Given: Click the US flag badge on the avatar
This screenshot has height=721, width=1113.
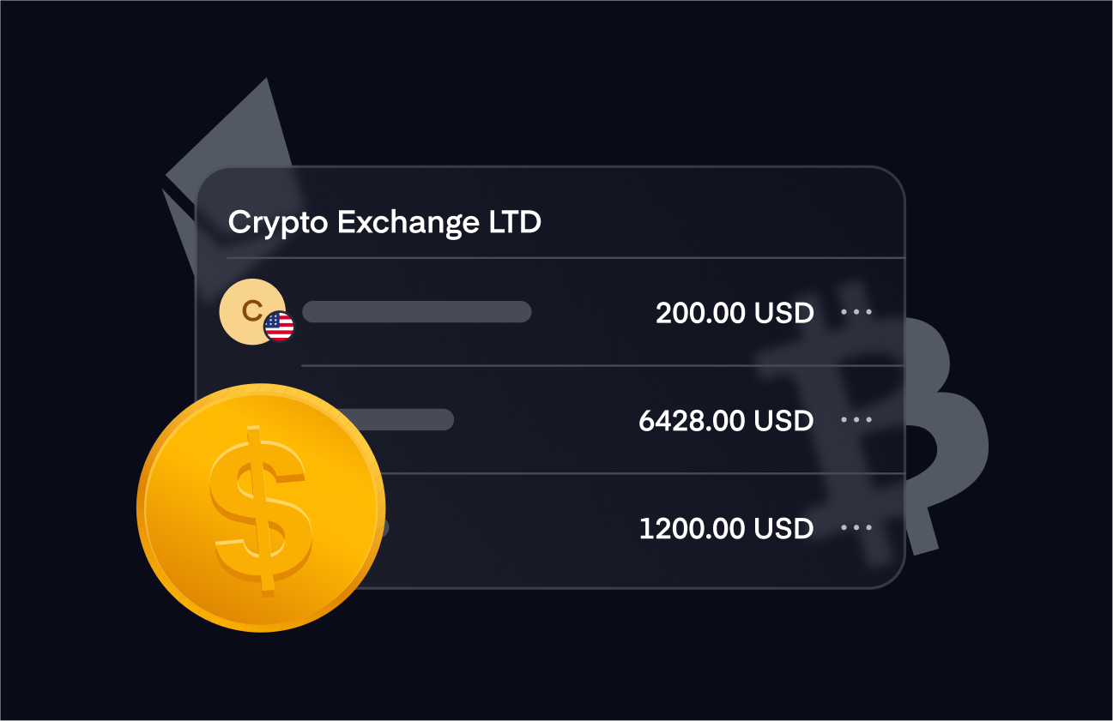Looking at the screenshot, I should (x=278, y=327).
